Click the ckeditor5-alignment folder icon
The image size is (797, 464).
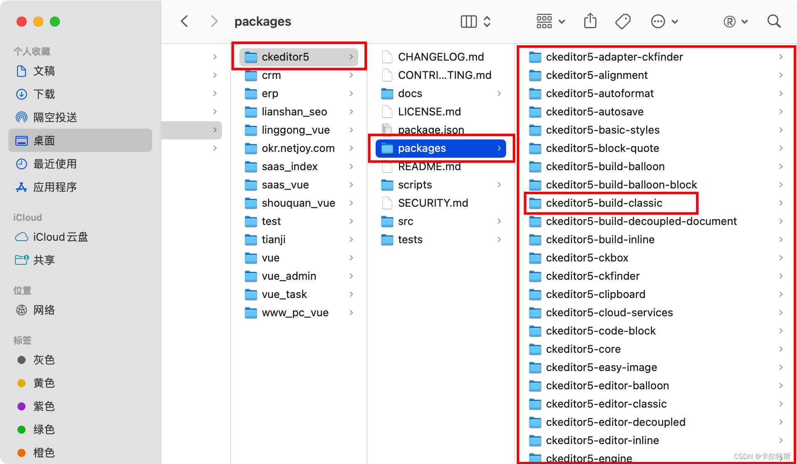coord(535,75)
